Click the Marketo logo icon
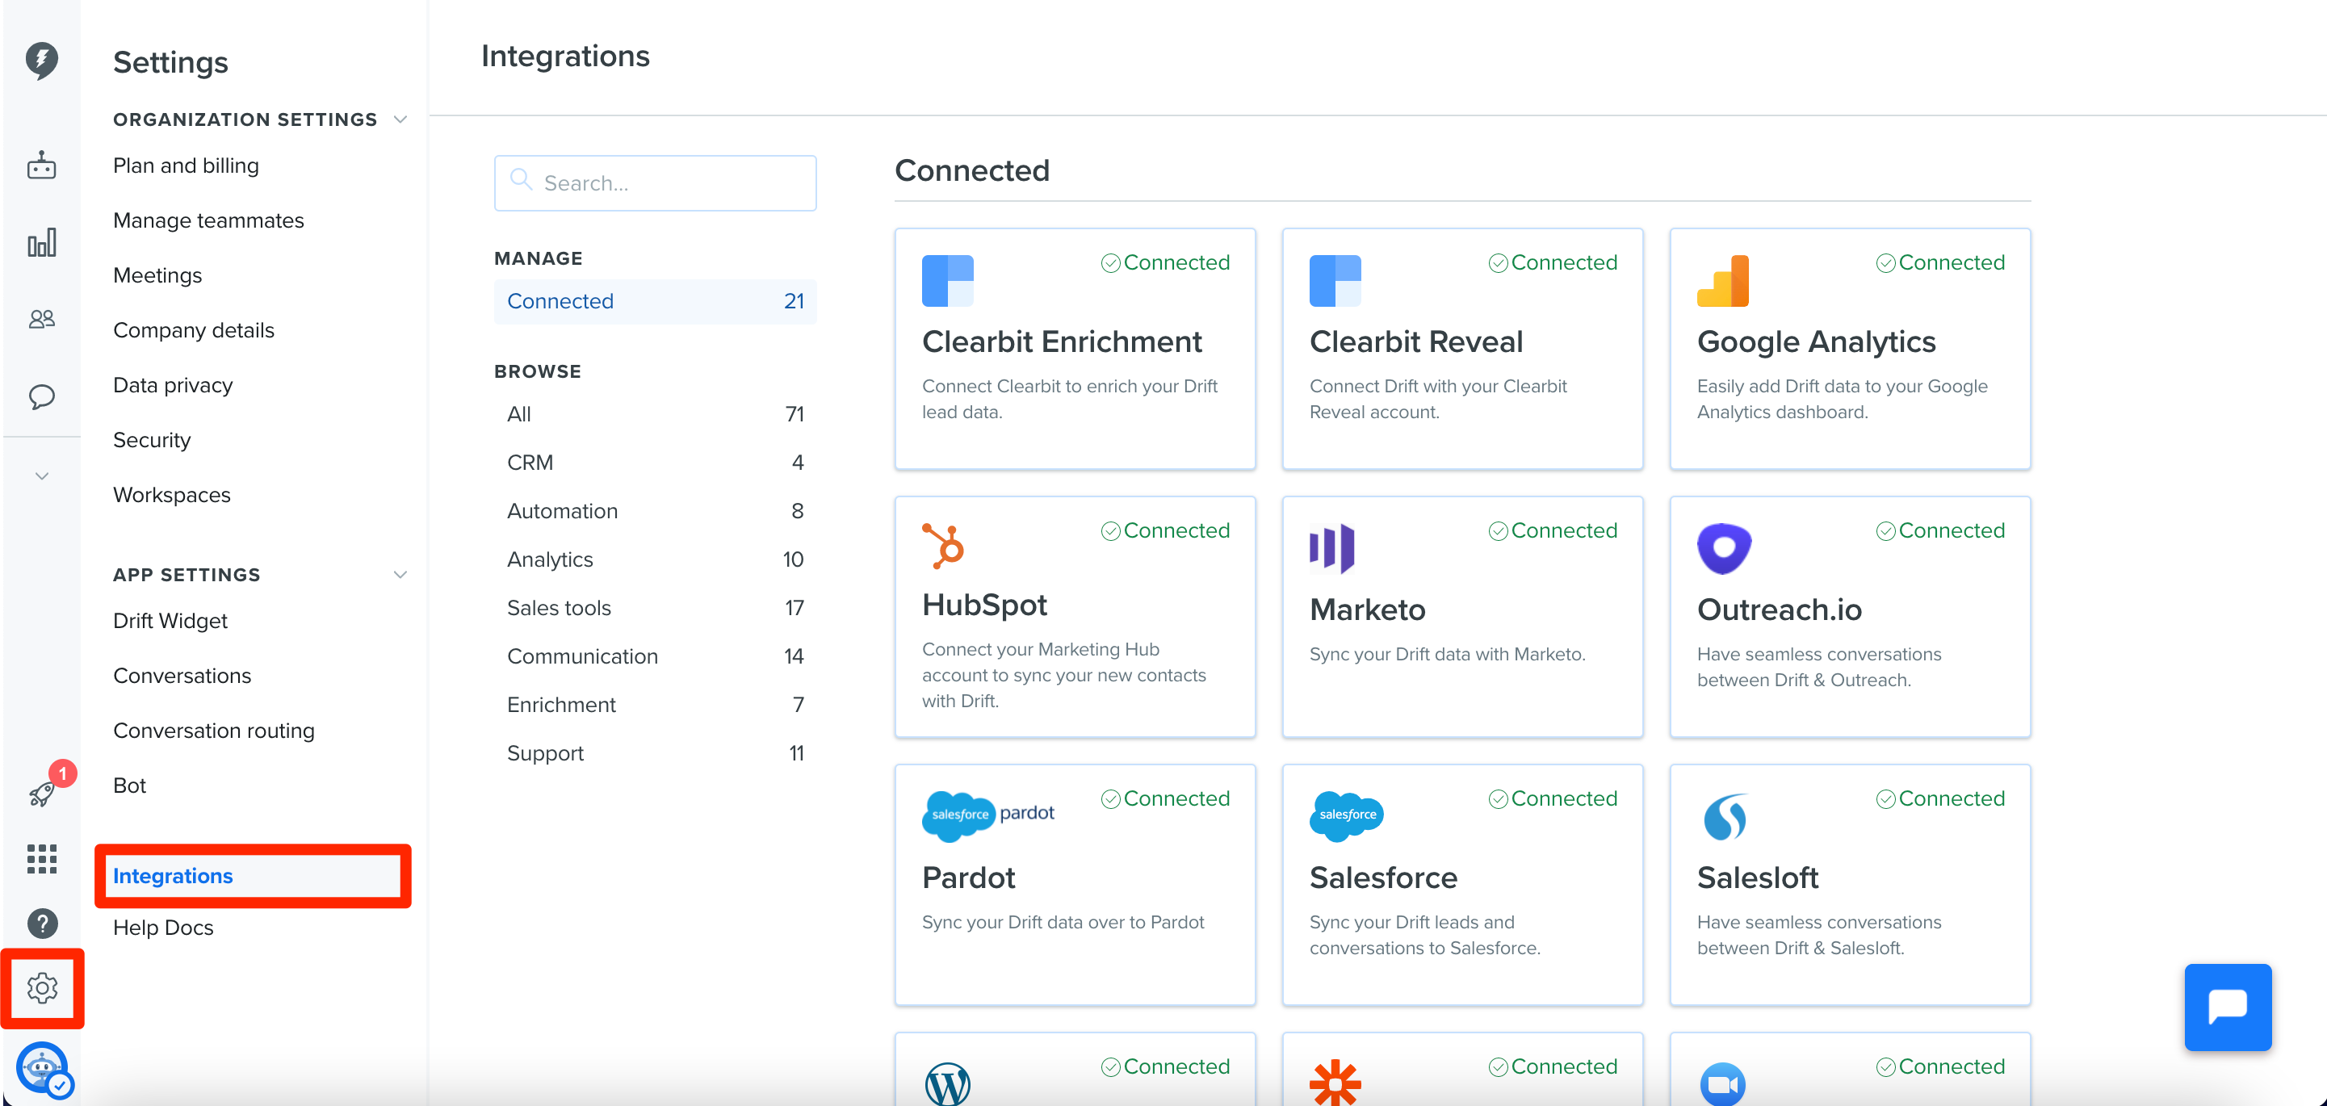Screen dimensions: 2327x1106 1332,548
